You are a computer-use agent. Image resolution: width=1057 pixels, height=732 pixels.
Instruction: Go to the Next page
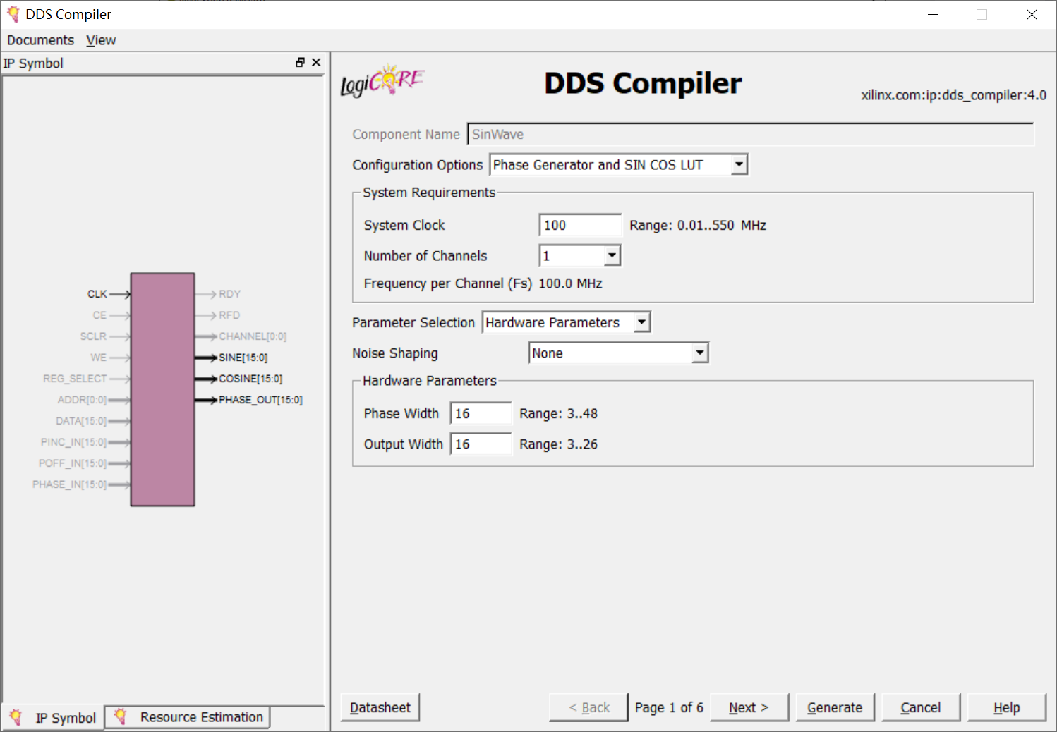click(749, 707)
